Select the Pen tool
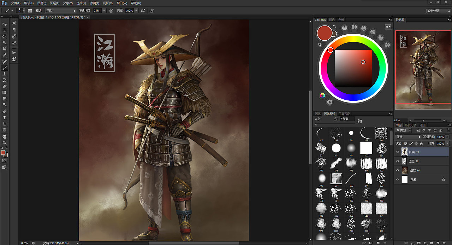 [x=5, y=111]
